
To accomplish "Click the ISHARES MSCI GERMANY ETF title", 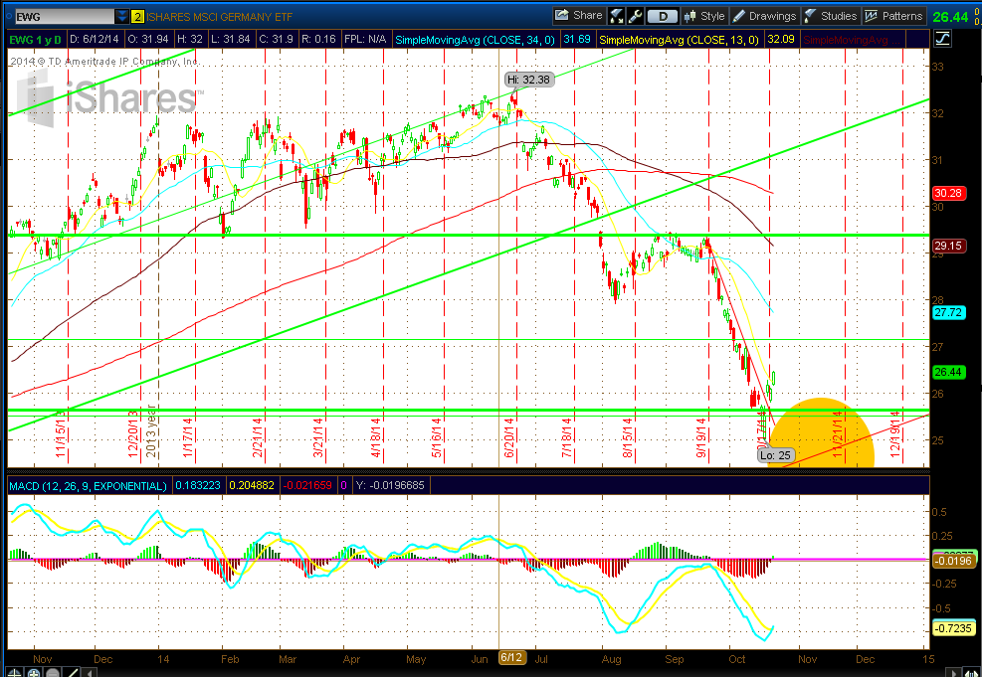I will [x=221, y=17].
